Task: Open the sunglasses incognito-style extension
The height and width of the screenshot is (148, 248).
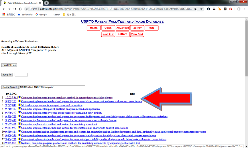Action: [x=214, y=9]
